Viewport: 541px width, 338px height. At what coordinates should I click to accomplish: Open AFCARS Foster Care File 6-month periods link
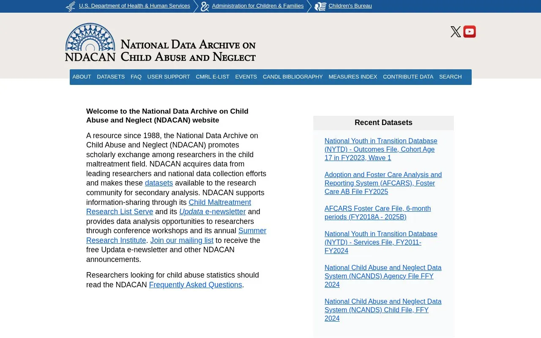[377, 213]
